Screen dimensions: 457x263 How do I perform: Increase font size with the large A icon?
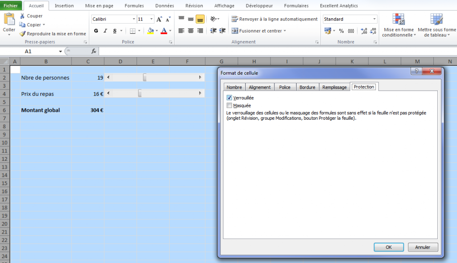(159, 19)
